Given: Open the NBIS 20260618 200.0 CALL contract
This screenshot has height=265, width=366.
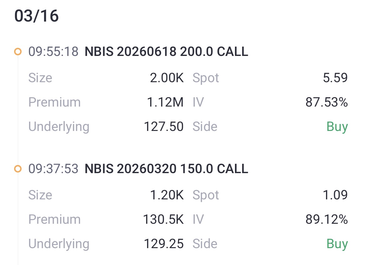Looking at the screenshot, I should point(166,52).
